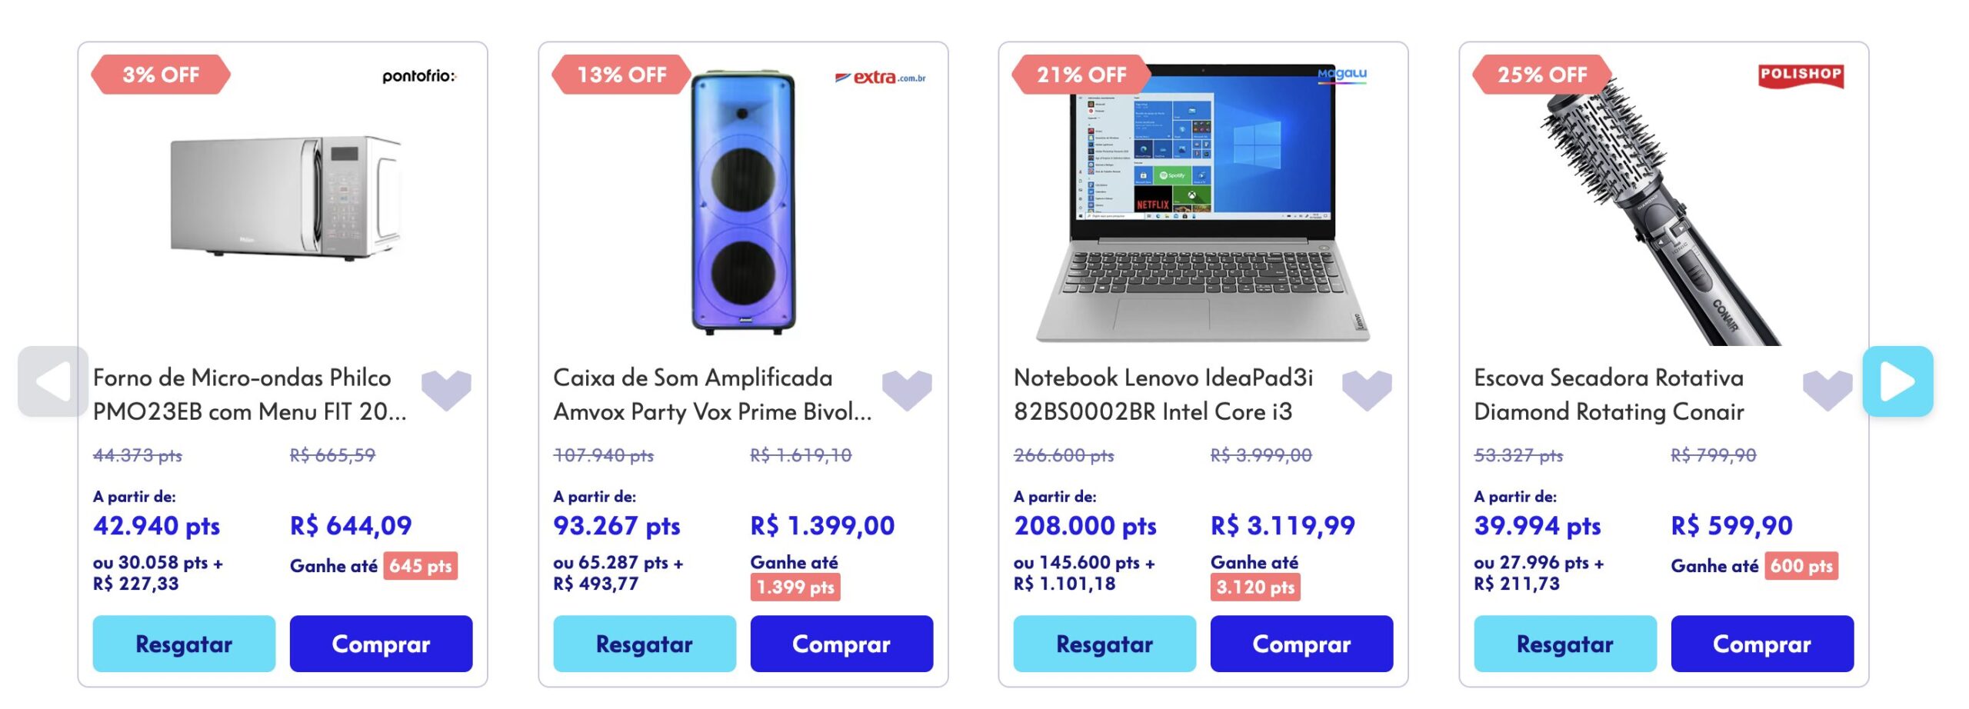Open Escova Secadora Rotativa product title
The image size is (1969, 709).
click(1608, 394)
